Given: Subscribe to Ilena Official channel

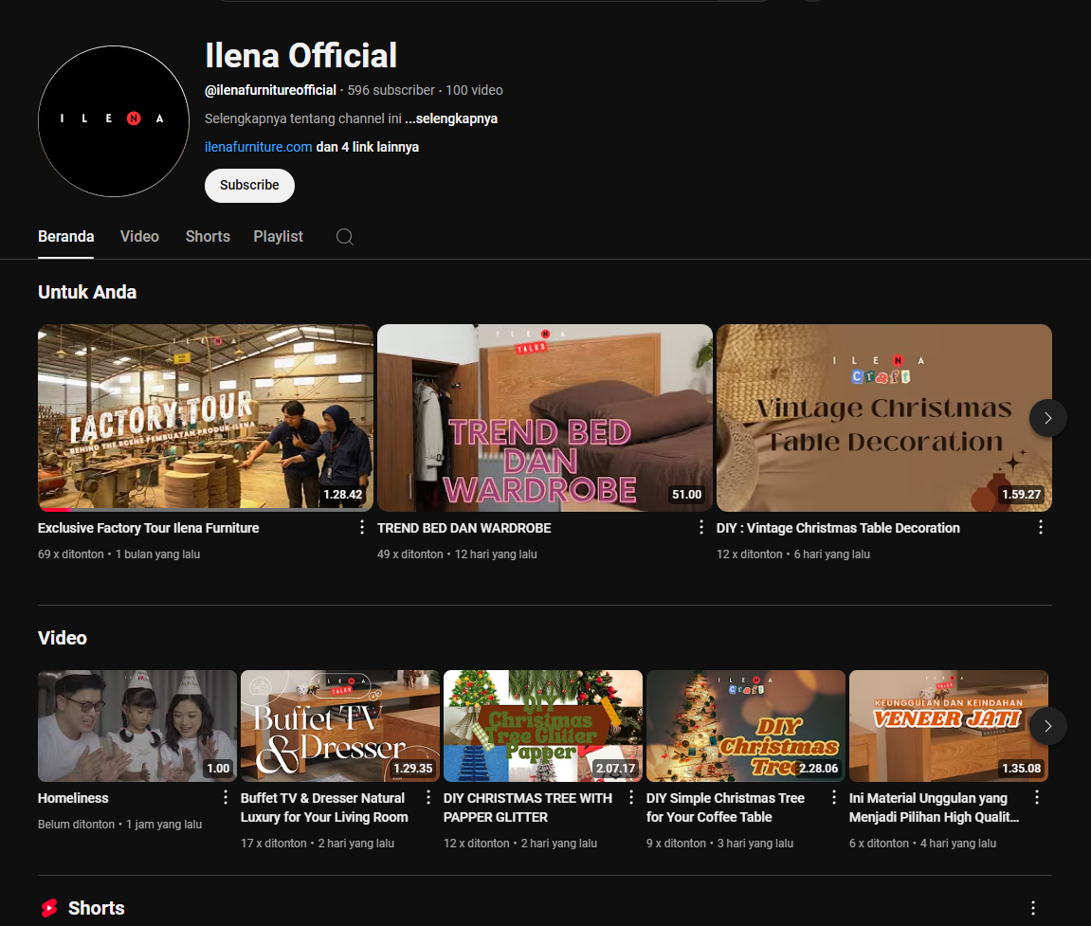Looking at the screenshot, I should click(x=249, y=186).
